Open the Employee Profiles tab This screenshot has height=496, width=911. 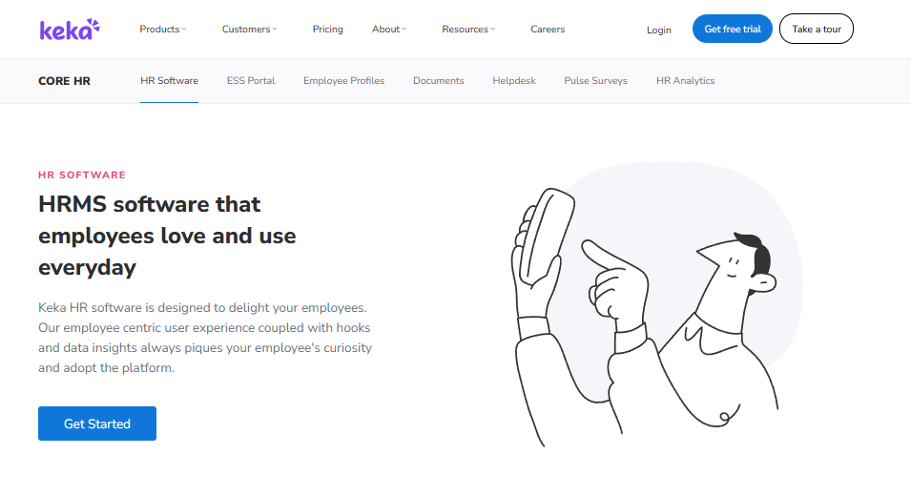coord(344,81)
